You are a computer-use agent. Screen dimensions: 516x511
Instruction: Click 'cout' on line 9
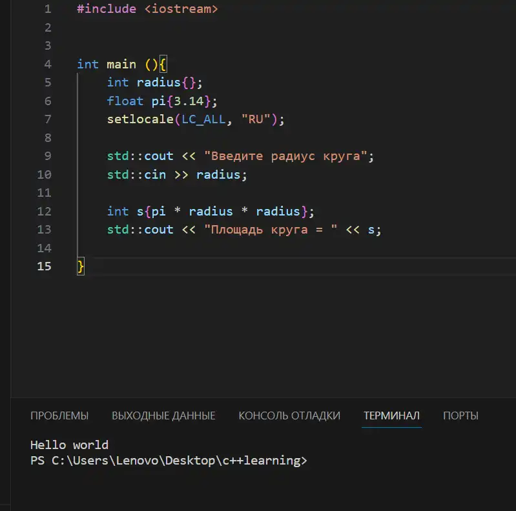[159, 156]
